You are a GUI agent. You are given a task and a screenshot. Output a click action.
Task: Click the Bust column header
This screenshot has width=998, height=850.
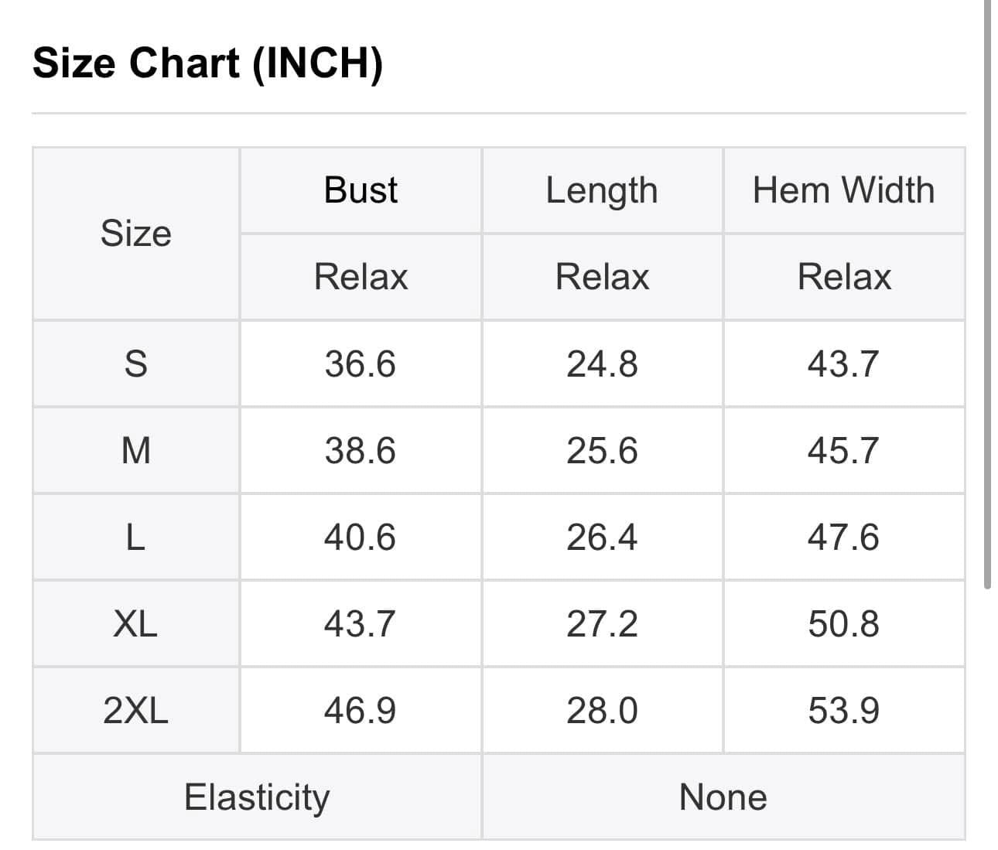click(361, 190)
